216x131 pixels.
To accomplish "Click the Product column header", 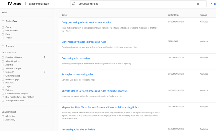I will [203, 15].
